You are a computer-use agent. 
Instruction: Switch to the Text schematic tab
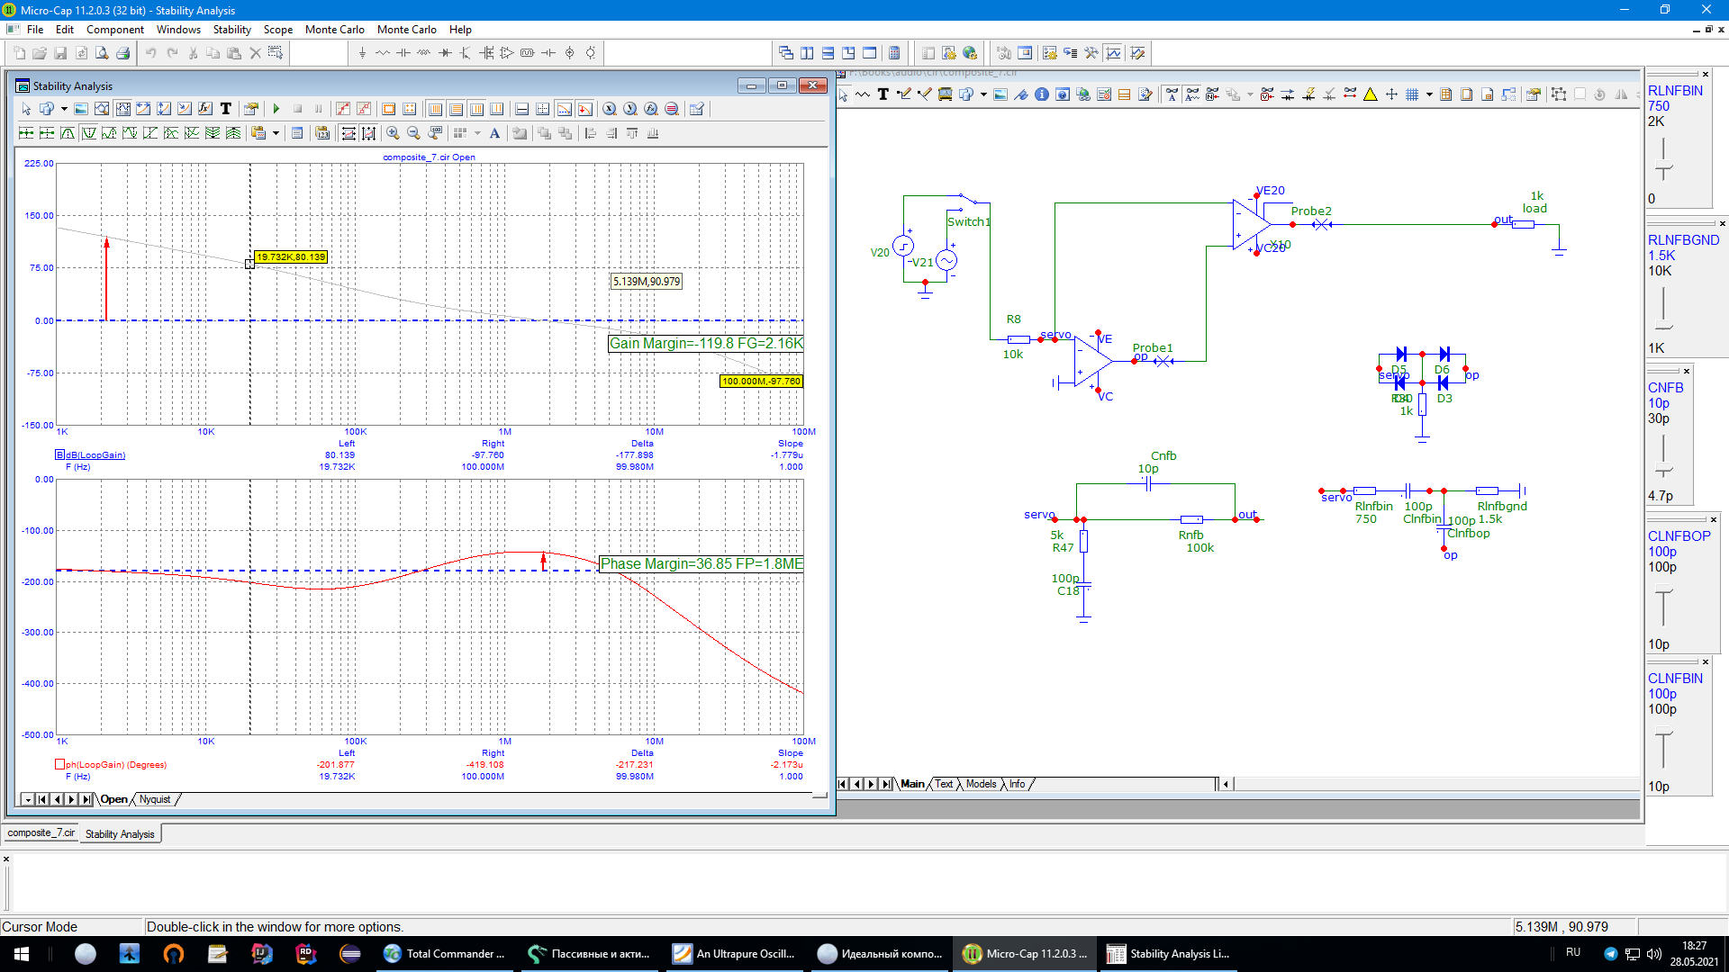tap(943, 784)
